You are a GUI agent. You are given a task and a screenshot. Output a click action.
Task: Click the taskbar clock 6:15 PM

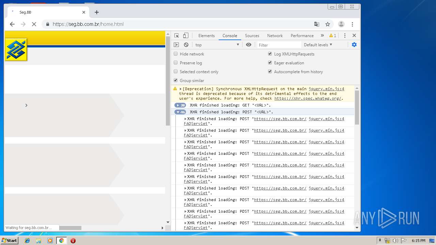(x=418, y=241)
